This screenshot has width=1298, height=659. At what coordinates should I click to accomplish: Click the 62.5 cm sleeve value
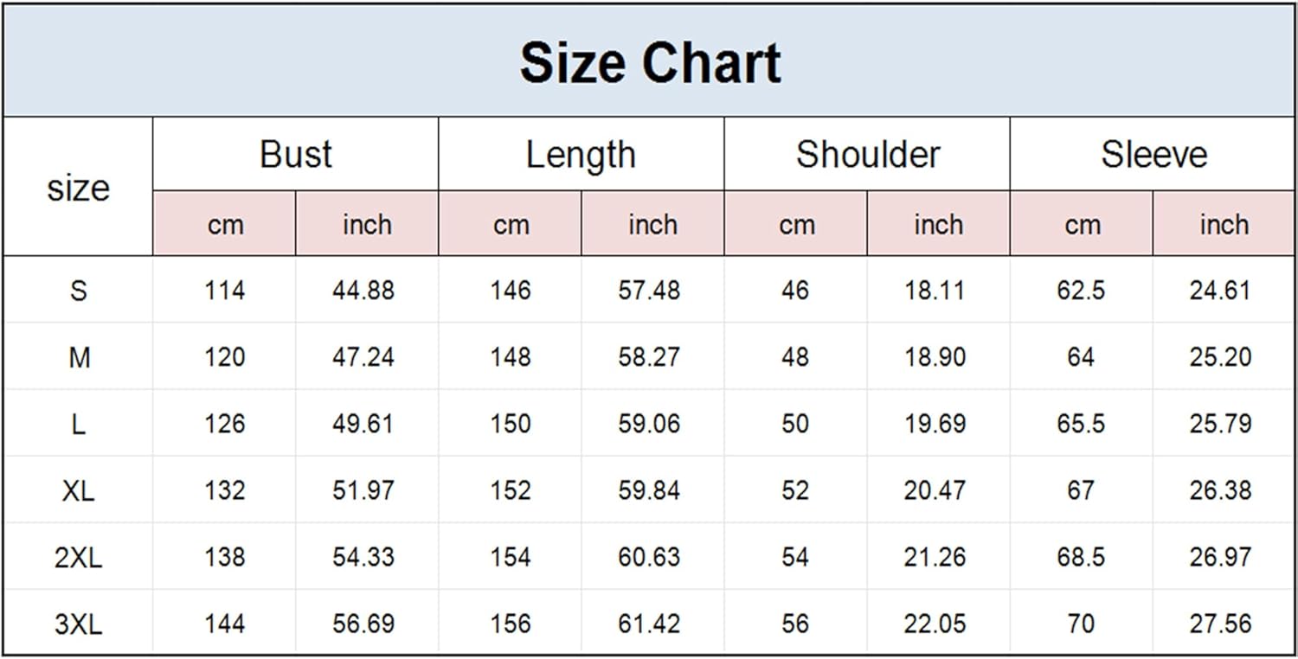pyautogui.click(x=1081, y=291)
